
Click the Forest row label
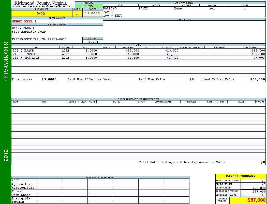pyautogui.click(x=17, y=191)
